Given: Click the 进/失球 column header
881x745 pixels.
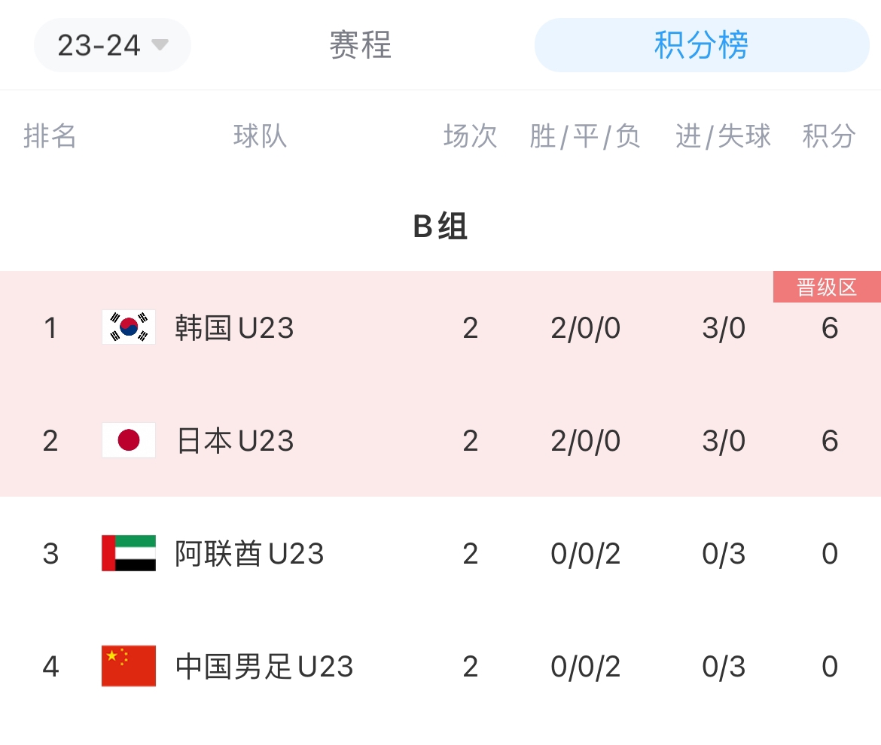Looking at the screenshot, I should point(723,137).
